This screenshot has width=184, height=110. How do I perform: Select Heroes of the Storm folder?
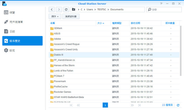point(114,65)
